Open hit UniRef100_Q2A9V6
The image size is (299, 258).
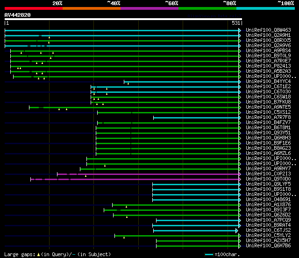tap(268, 46)
